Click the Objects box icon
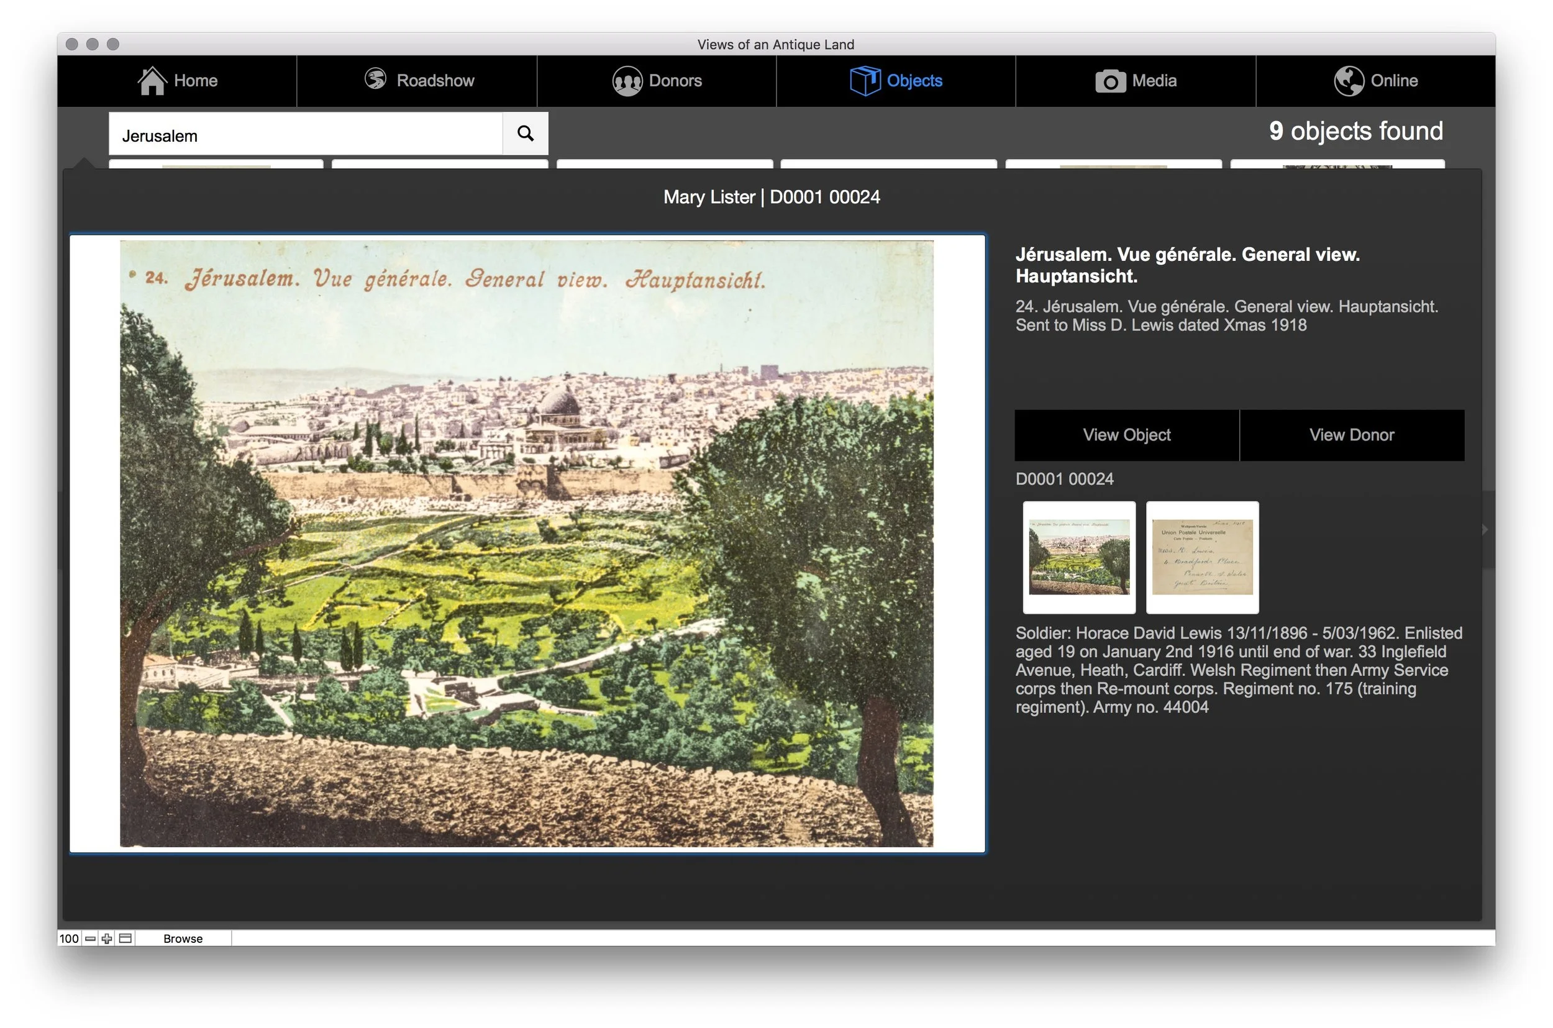This screenshot has height=1028, width=1553. tap(865, 81)
